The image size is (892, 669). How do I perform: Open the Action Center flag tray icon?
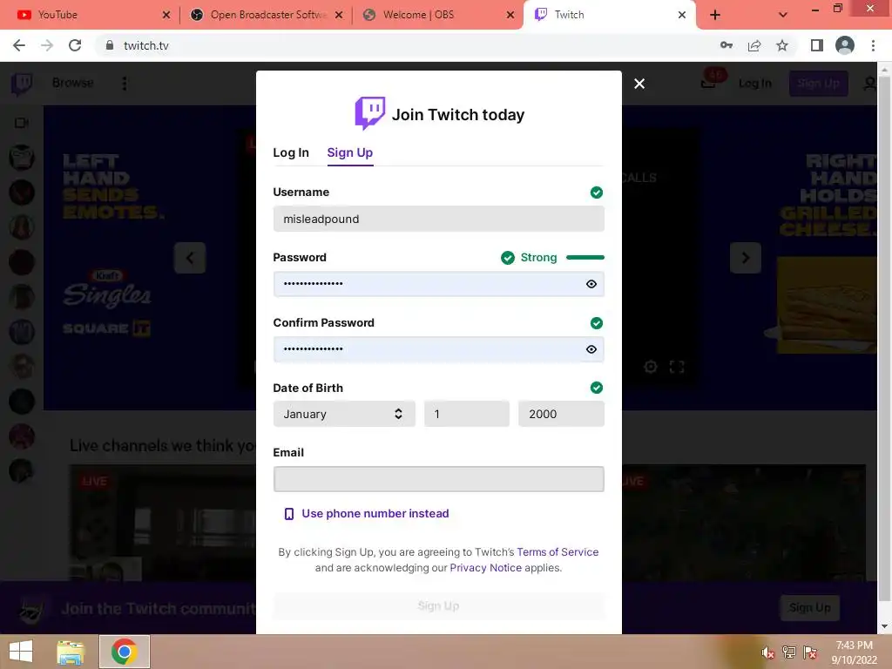tap(810, 652)
